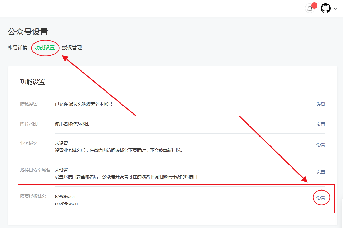Viewport: 343px width, 228px height.
Task: Click 设置 link for 网页授权域名
Action: click(x=321, y=198)
